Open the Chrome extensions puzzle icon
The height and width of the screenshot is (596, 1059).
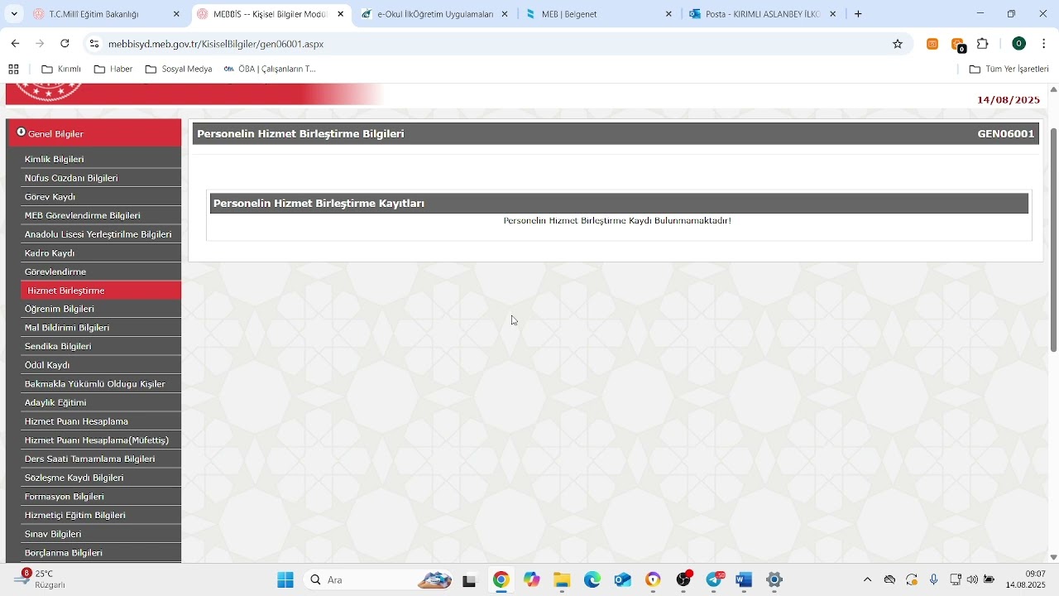pyautogui.click(x=983, y=44)
